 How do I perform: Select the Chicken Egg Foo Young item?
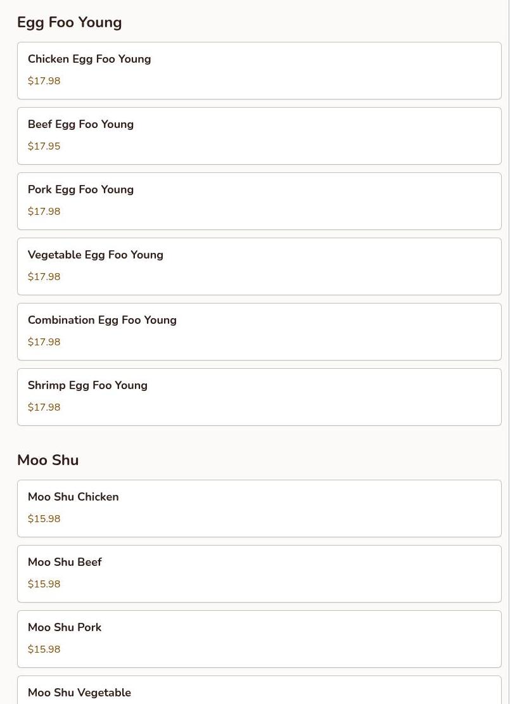tap(89, 59)
